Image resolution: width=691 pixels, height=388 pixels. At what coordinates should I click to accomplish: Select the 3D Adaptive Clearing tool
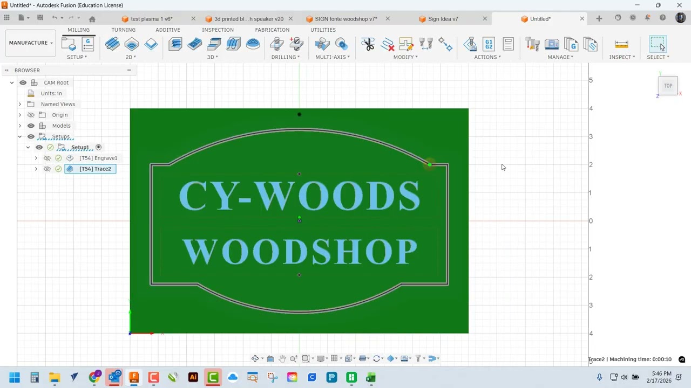(x=175, y=44)
